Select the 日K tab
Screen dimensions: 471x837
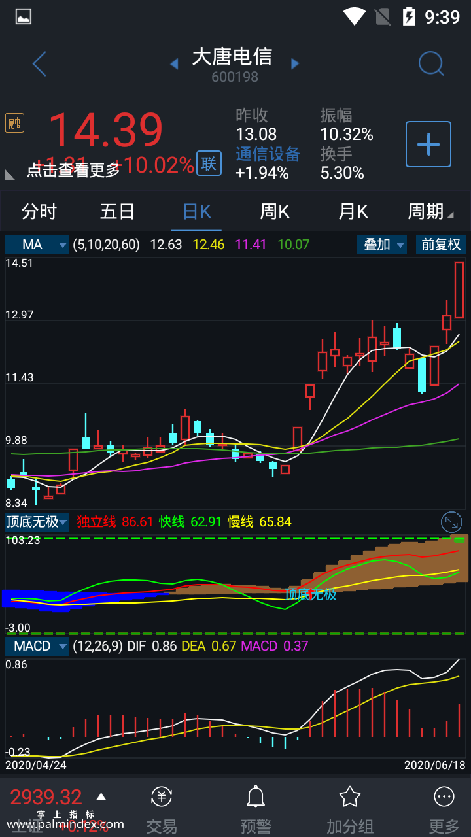pos(196,211)
